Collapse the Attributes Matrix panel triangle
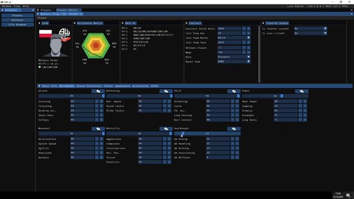The height and width of the screenshot is (199, 354). click(x=75, y=23)
